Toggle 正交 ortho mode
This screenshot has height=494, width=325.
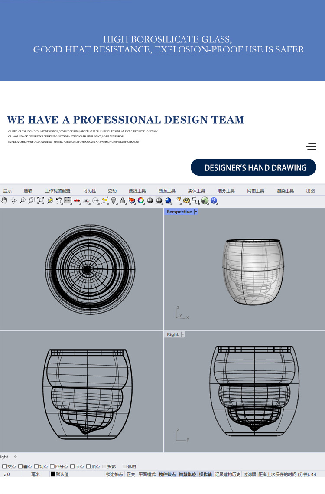[x=131, y=474]
